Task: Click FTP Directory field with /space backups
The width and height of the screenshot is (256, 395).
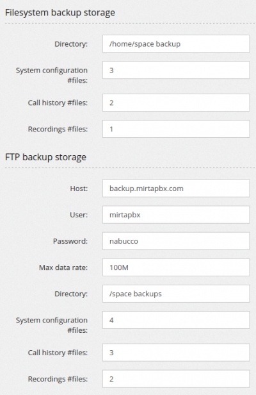Action: (176, 294)
